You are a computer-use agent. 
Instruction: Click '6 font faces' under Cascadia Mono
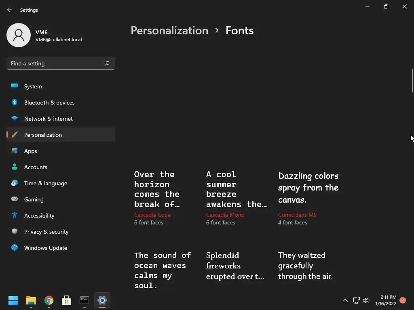221,222
